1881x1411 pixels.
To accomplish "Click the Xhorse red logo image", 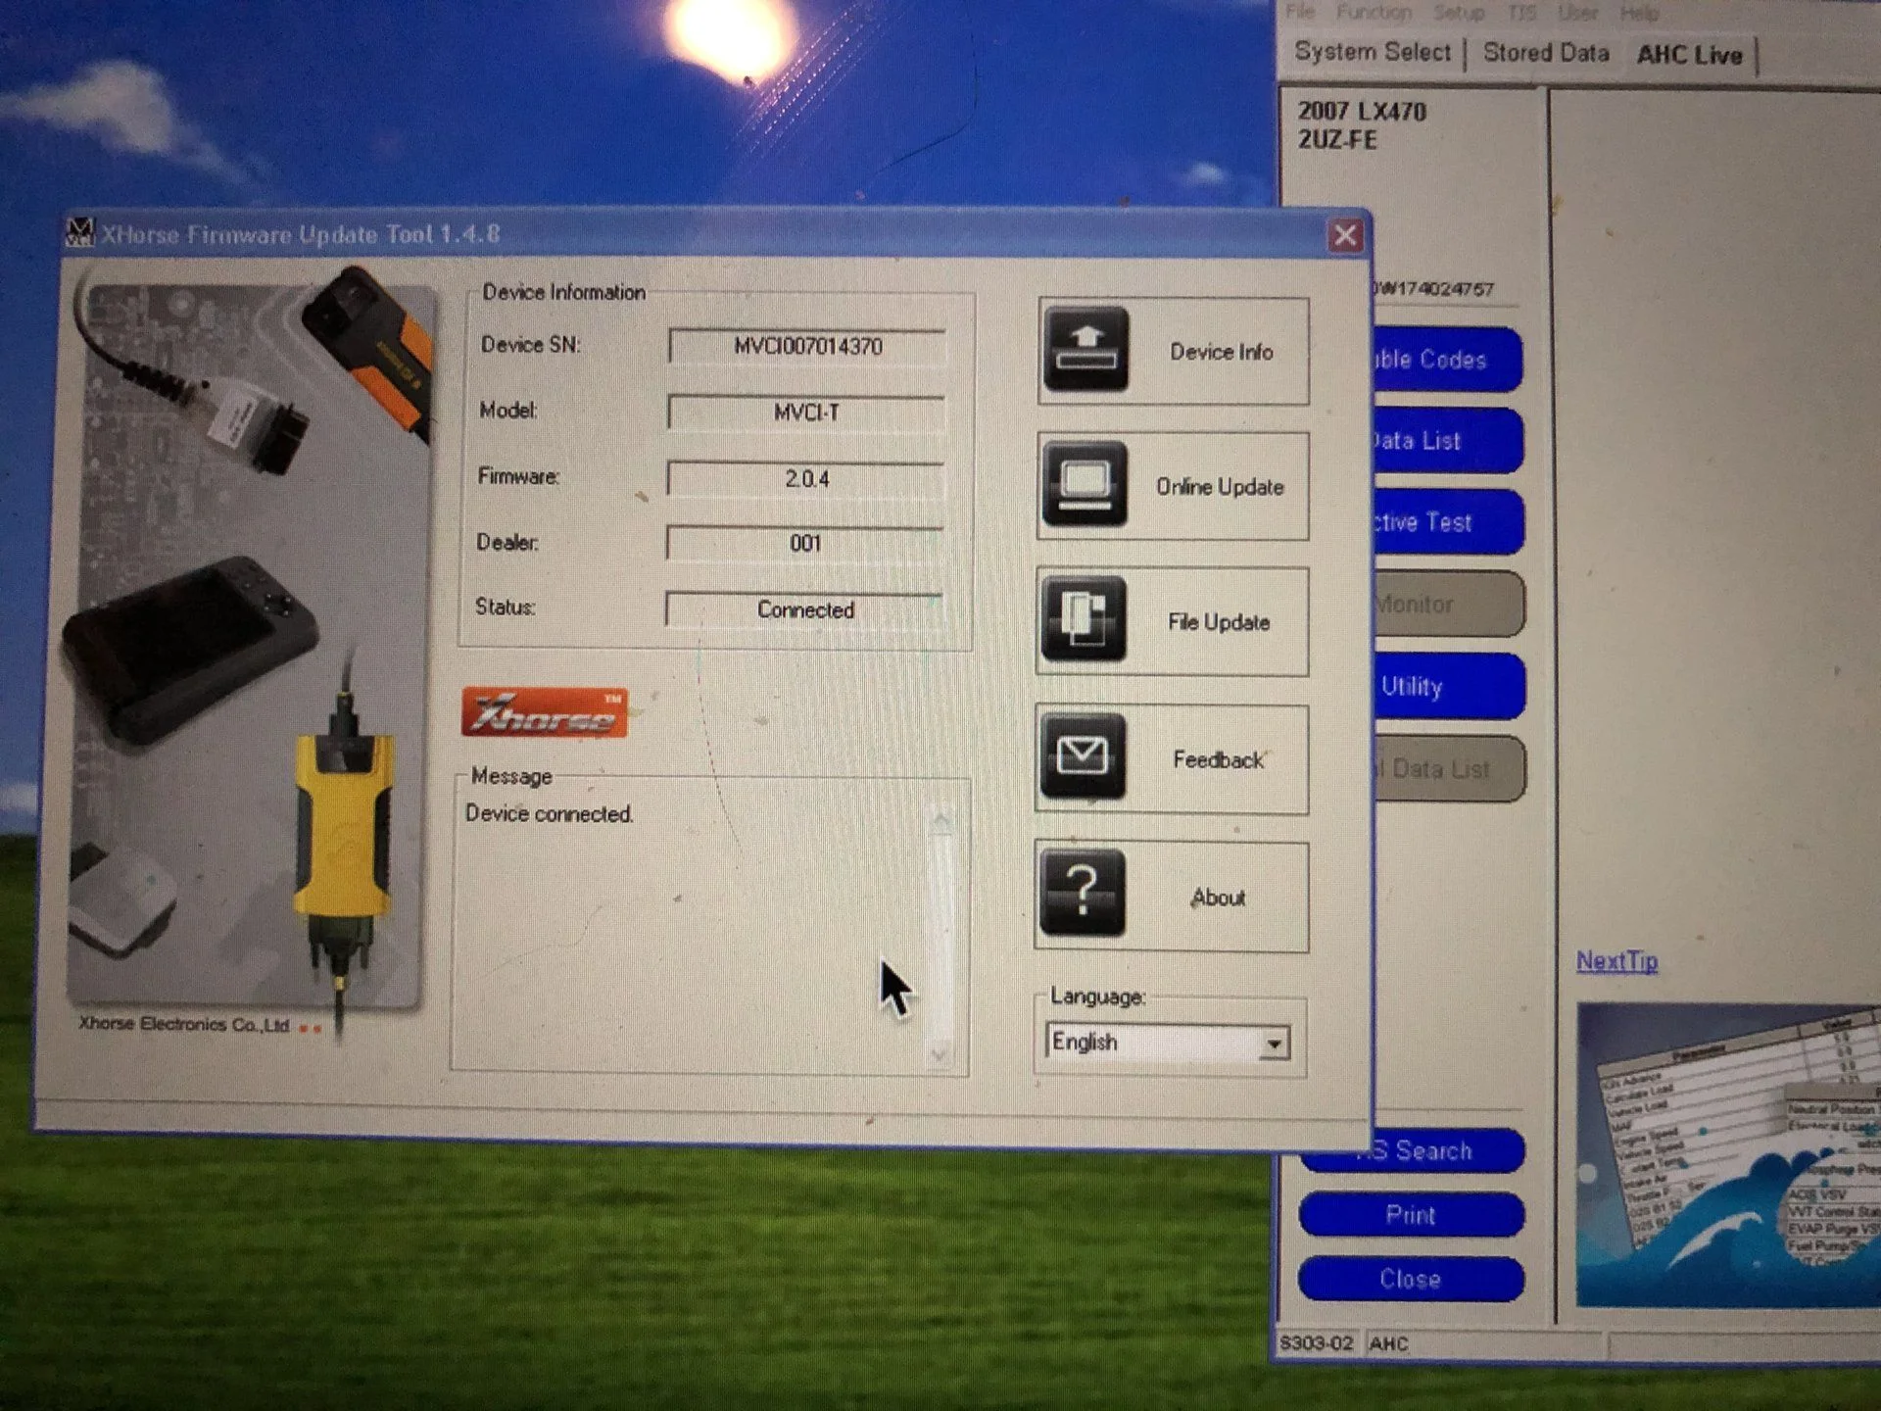I will (x=545, y=712).
